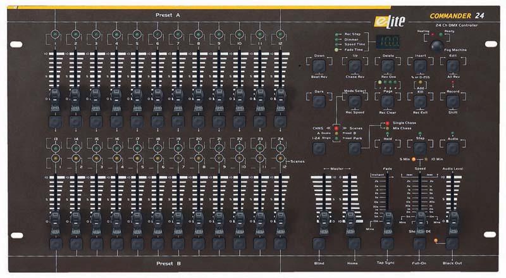Image resolution: width=506 pixels, height=278 pixels.
Task: Click the Rec Step indicator LED
Action: coord(337,34)
